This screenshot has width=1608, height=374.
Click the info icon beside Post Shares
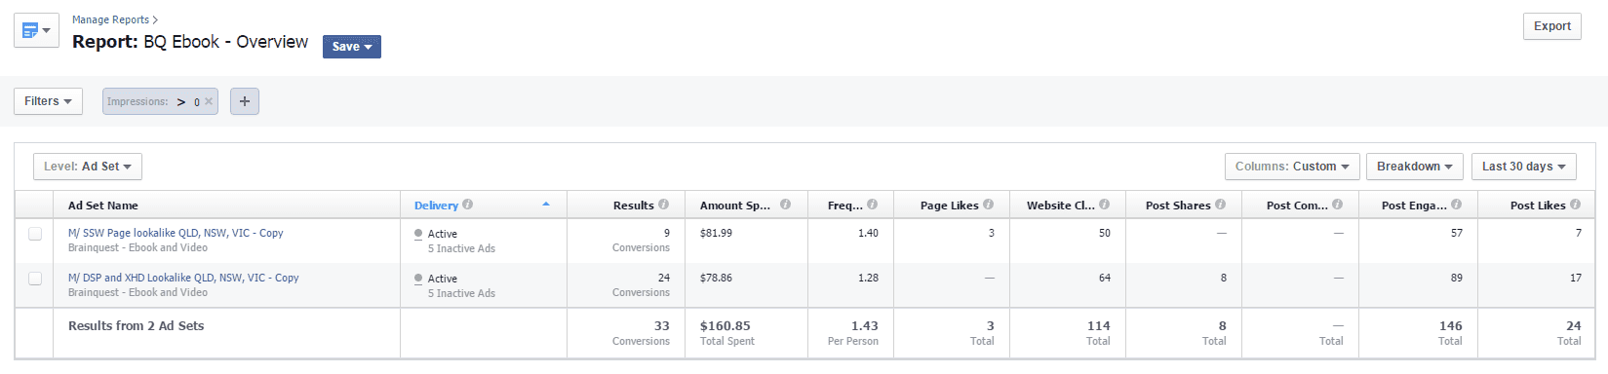[1221, 205]
